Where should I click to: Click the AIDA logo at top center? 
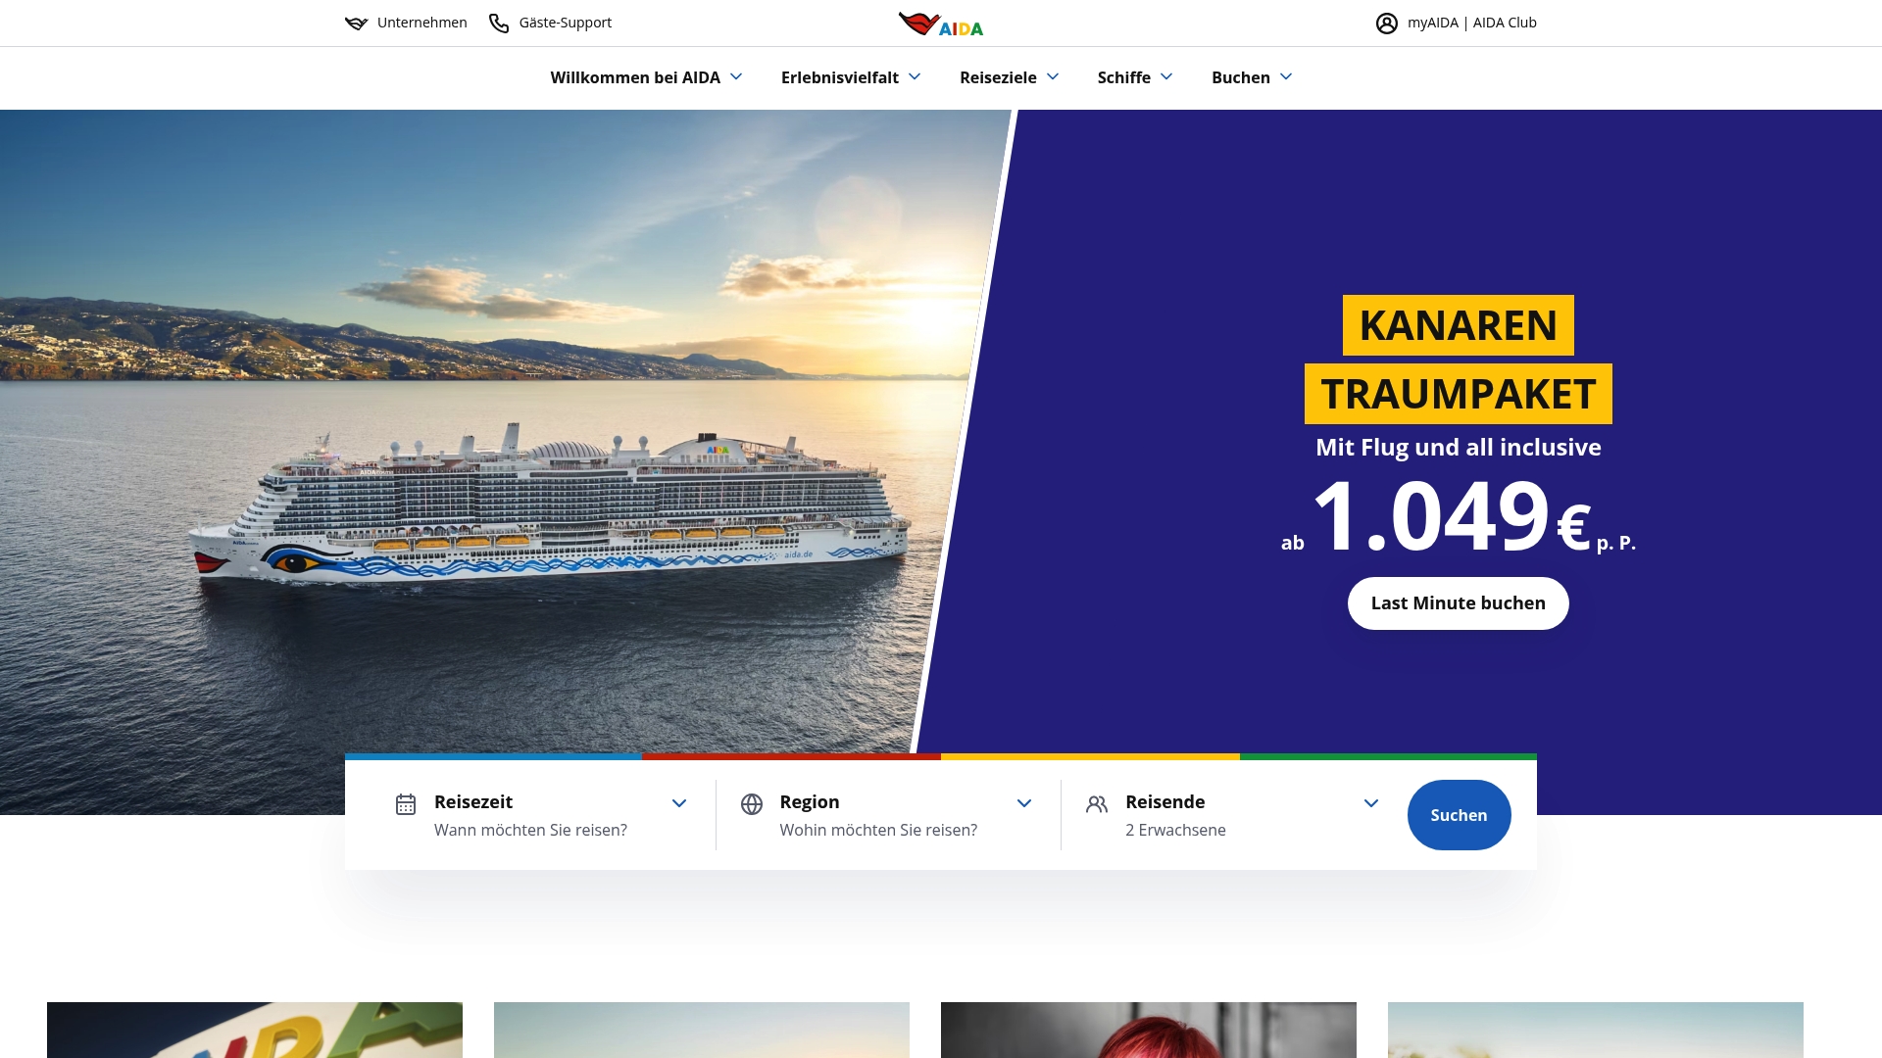tap(941, 24)
